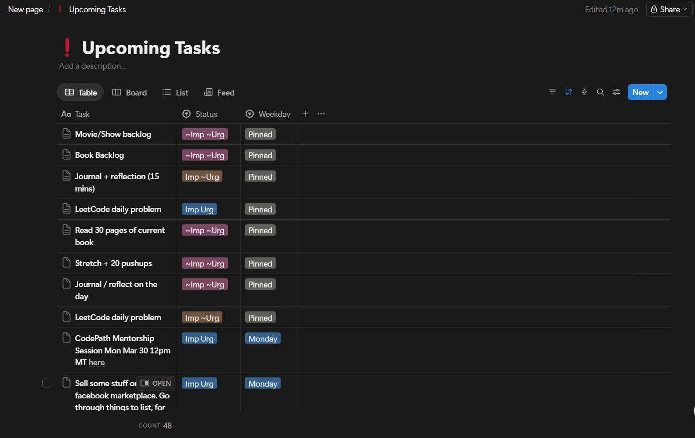Click the red exclamation page icon by the title
695x438 pixels.
click(x=67, y=48)
